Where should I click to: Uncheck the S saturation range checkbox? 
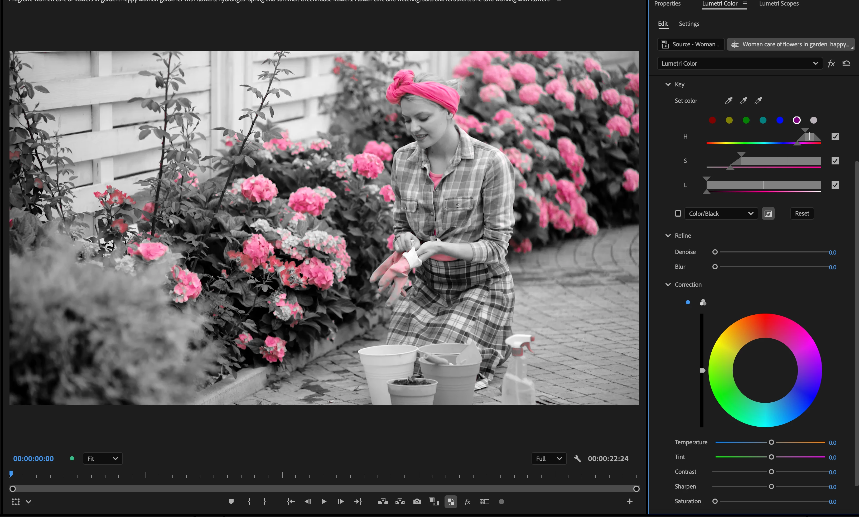[835, 160]
